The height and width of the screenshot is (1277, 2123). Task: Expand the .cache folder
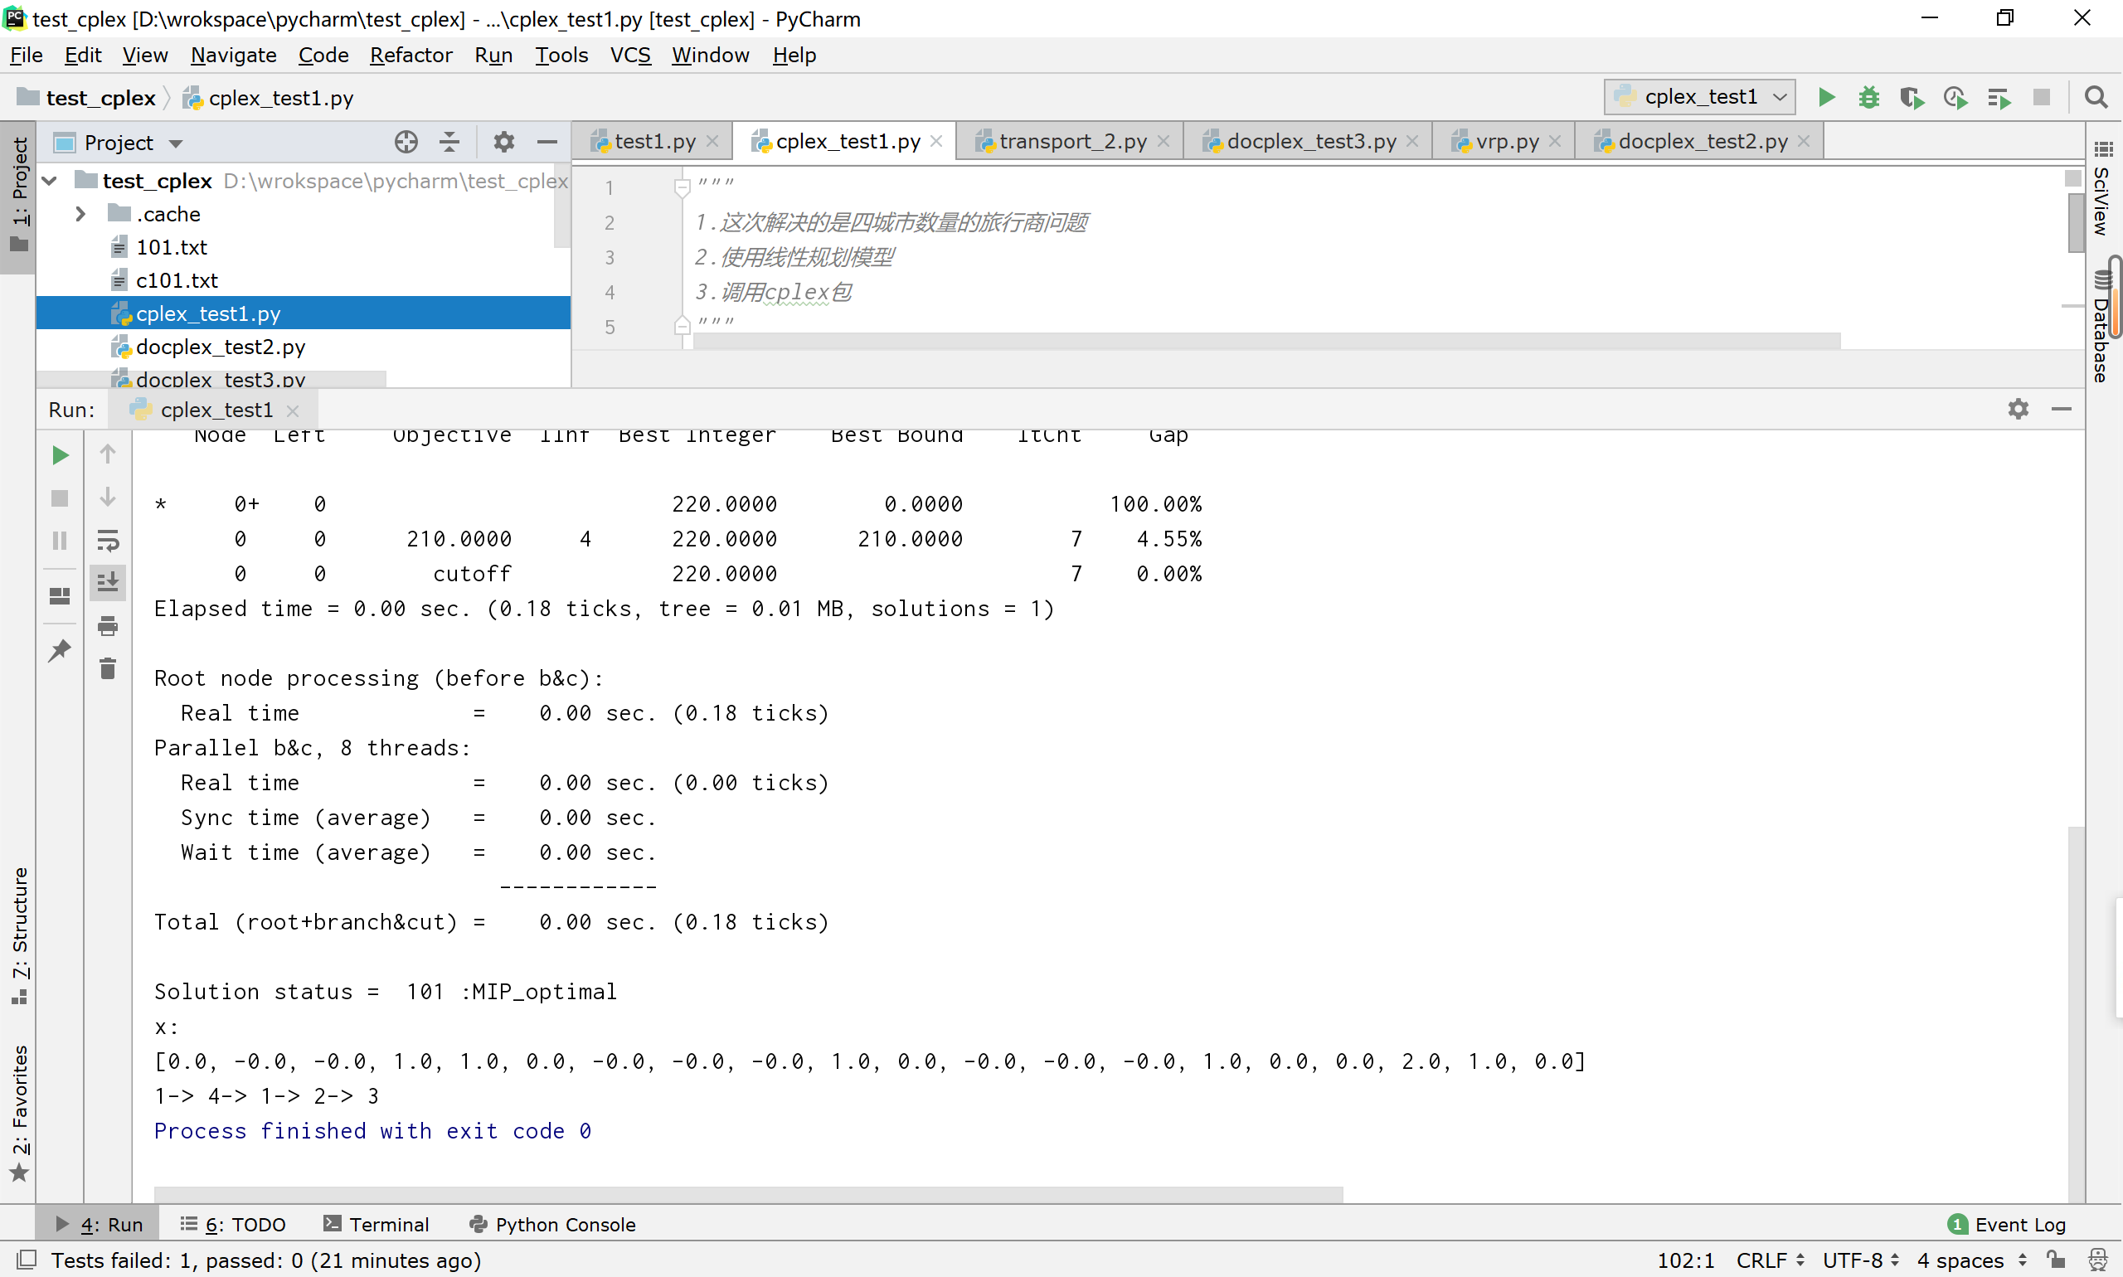[80, 213]
